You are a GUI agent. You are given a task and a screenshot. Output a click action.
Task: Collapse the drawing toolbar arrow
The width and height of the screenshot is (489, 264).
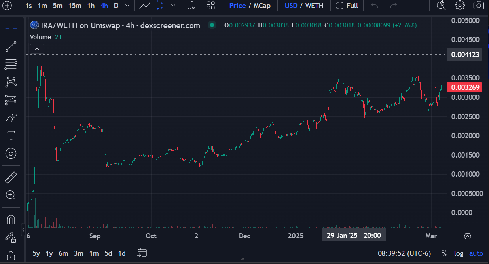coord(23,229)
